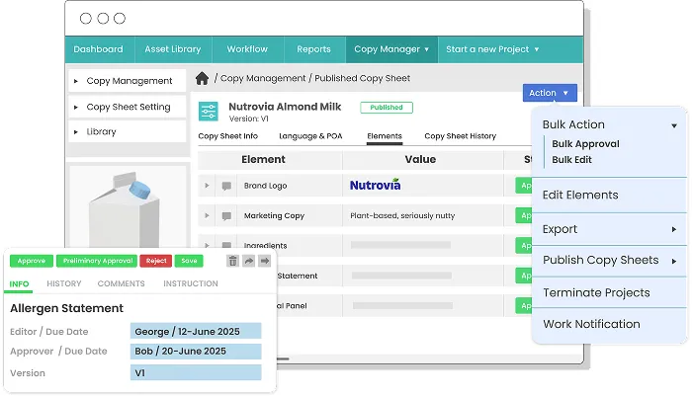The width and height of the screenshot is (692, 397).
Task: Click Published Copy Sheet breadcrumb
Action: click(363, 79)
